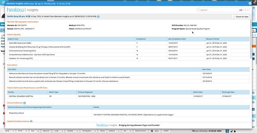Select the Adult BMI Assessment (BMI) row

tap(128, 43)
